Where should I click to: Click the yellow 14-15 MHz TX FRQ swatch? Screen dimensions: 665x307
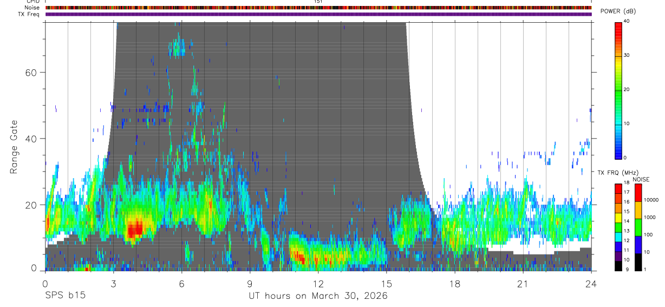[x=618, y=217]
